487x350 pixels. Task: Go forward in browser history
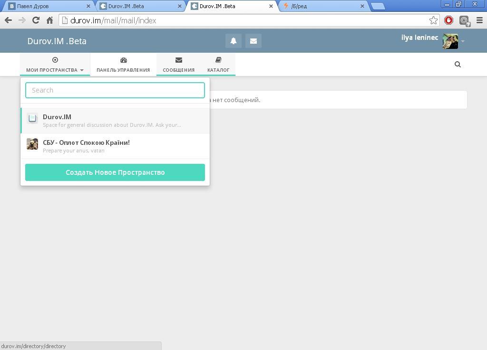pyautogui.click(x=22, y=20)
